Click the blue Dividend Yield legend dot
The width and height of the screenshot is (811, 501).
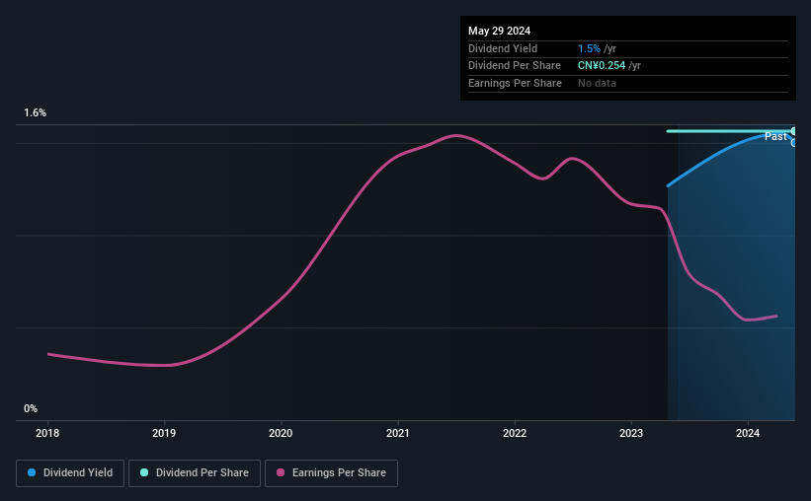pyautogui.click(x=32, y=472)
